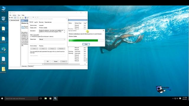Click the Status column header
Image resolution: width=189 pixels, height=106 pixels.
(x=70, y=23)
